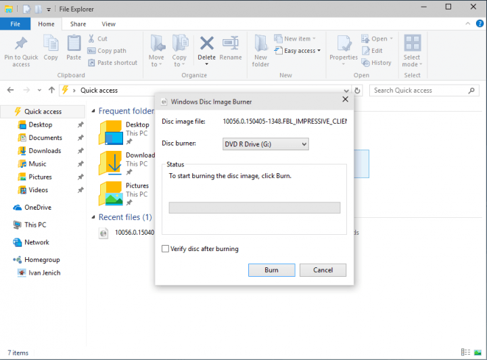Open Videos in navigation pane
487x360 pixels.
pyautogui.click(x=38, y=190)
